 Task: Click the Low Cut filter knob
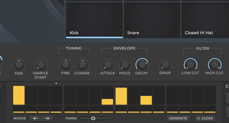(x=190, y=64)
